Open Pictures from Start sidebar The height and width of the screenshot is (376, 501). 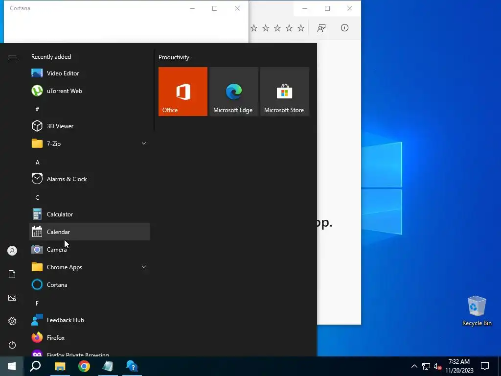click(x=12, y=298)
